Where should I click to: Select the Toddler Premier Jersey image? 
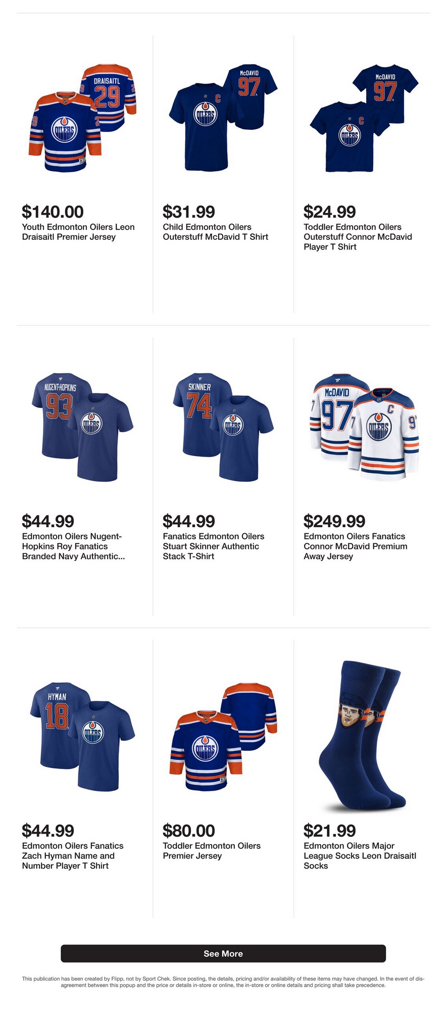click(x=223, y=736)
